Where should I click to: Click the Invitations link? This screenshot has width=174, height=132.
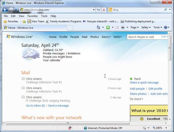pyautogui.click(x=74, y=53)
